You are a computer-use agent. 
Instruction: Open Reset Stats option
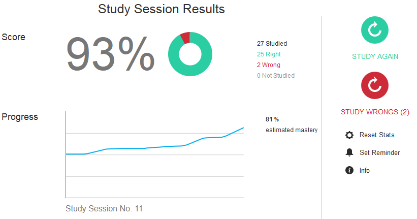tap(377, 135)
